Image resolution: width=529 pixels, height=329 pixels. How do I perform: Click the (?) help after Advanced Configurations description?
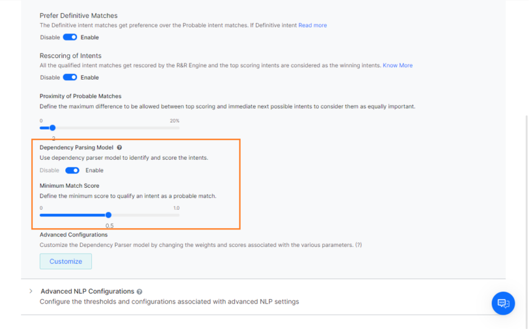(358, 245)
